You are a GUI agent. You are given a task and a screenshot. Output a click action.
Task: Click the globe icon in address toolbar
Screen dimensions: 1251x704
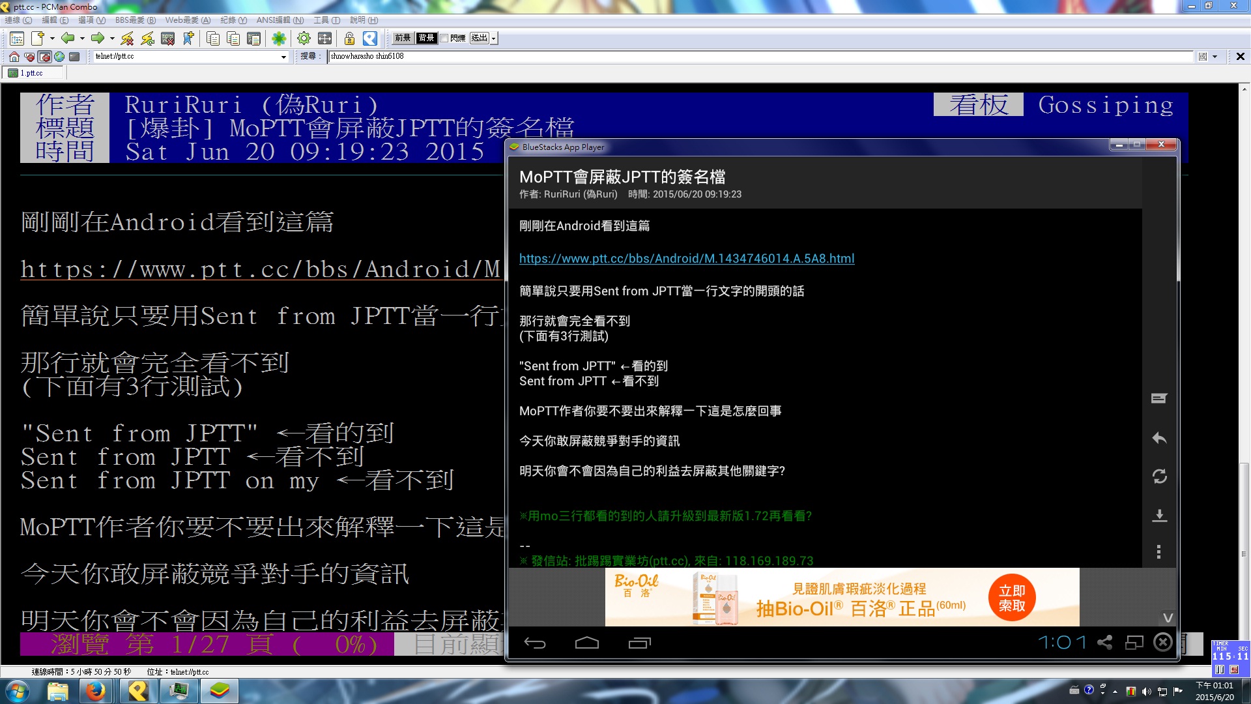59,57
